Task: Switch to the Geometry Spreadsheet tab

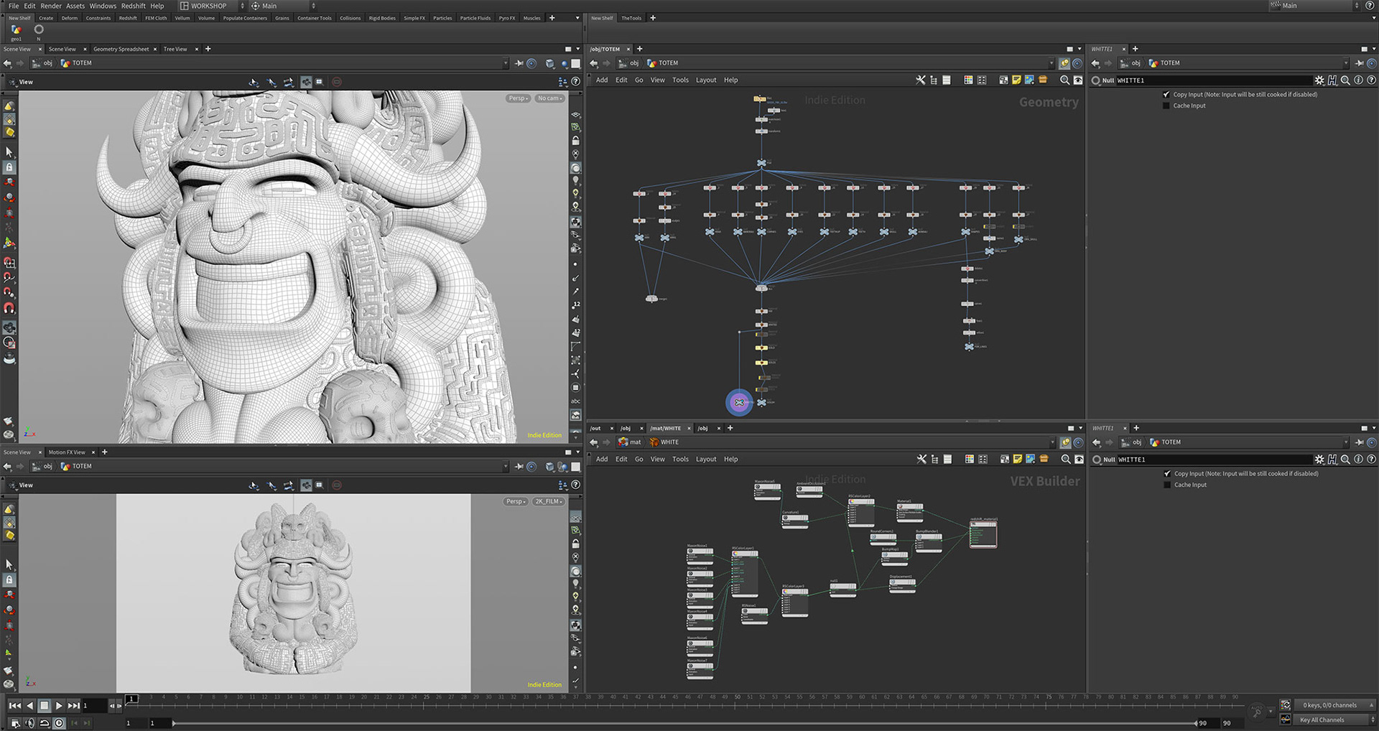Action: 121,50
